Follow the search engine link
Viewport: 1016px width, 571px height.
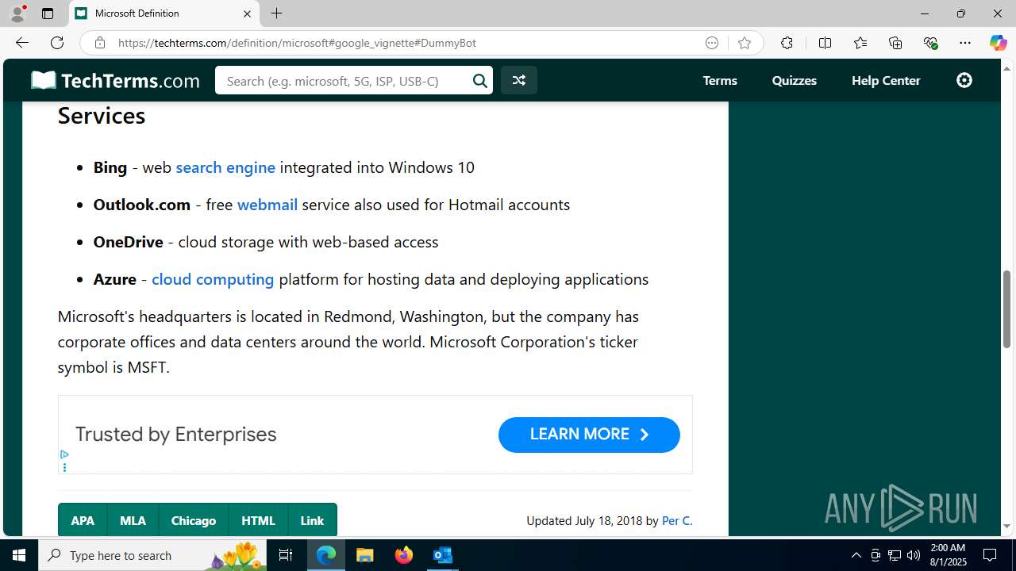225,167
